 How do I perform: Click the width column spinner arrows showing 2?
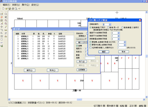point(119,33)
